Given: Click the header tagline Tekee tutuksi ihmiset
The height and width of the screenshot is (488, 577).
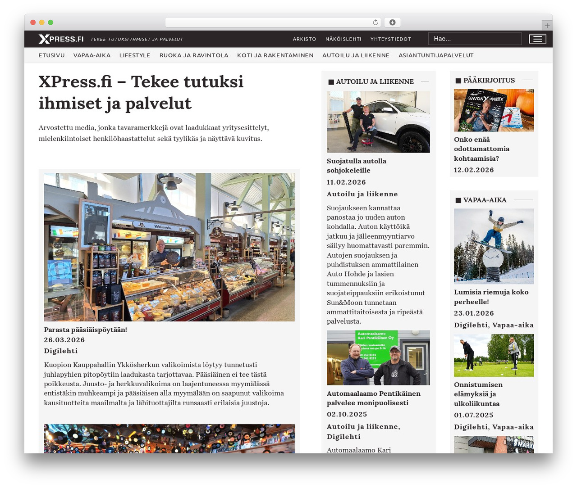Looking at the screenshot, I should (x=137, y=39).
